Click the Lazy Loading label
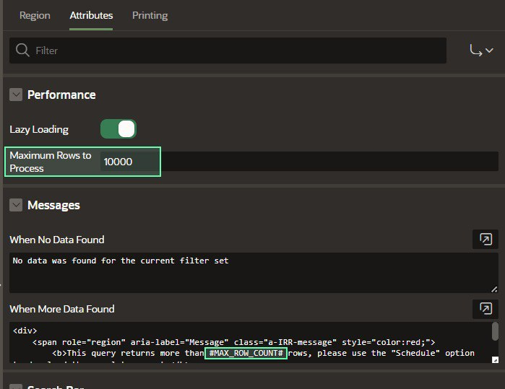The height and width of the screenshot is (389, 505). tap(39, 129)
